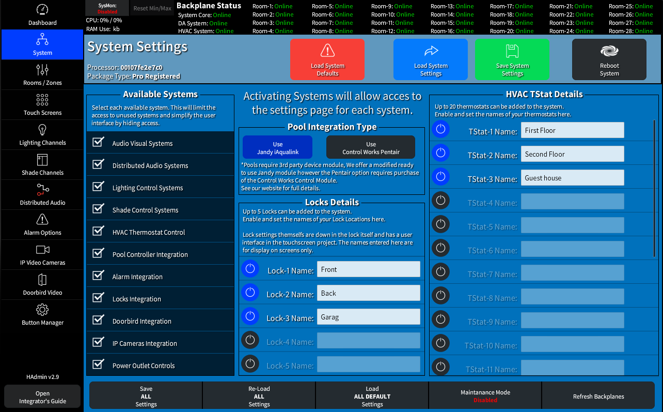Uncheck Lighting Control Systems checkbox

98,187
